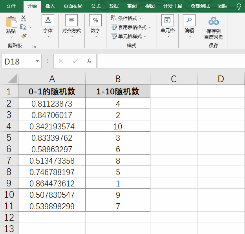Viewport: 245px width, 234px height.
Task: Select column A header
Action: (x=52, y=79)
